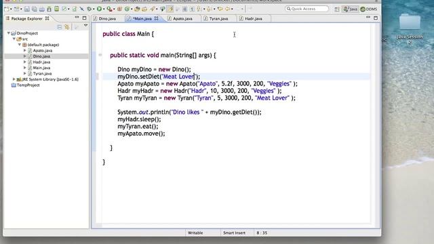Toggle the Mark Occurrences highlighter icon
Screen dimensions: 434x244
pos(170,9)
